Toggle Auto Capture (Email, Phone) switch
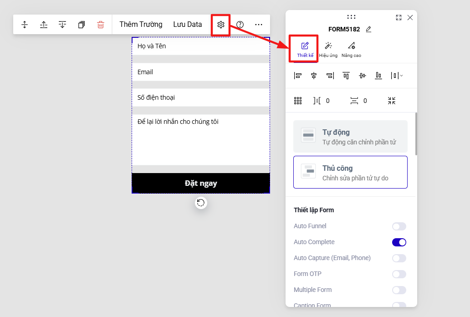The image size is (470, 317). click(399, 258)
